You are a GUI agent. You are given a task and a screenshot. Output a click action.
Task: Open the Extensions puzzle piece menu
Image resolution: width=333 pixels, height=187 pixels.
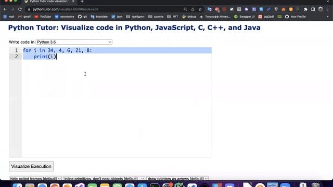point(305,9)
